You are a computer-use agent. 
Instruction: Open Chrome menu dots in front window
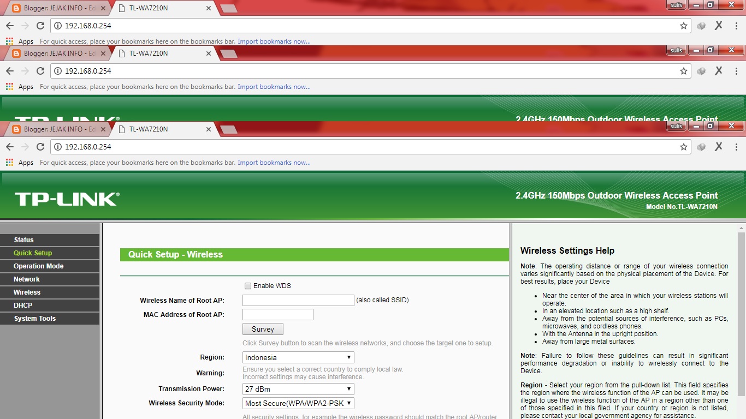point(736,147)
